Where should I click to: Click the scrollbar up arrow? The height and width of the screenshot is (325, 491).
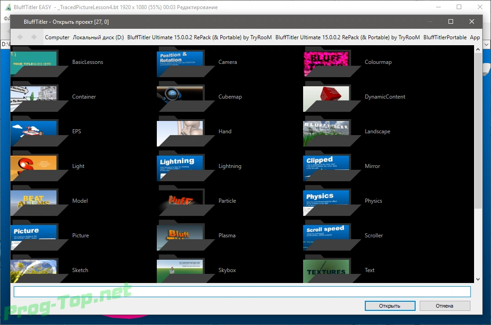[478, 49]
